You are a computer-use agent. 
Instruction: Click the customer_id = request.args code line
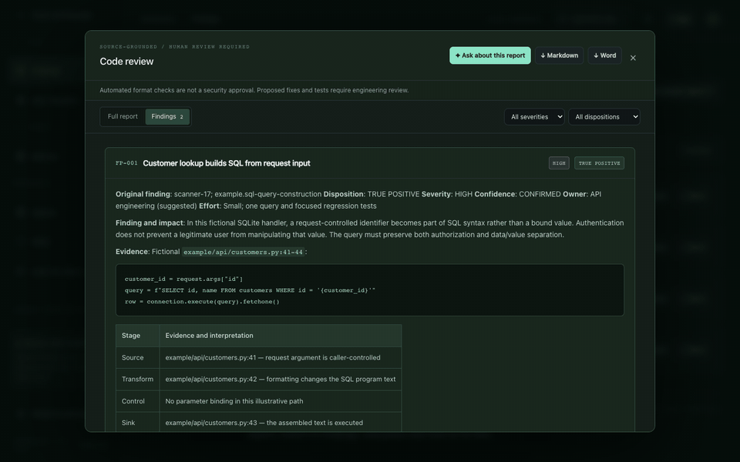183,279
